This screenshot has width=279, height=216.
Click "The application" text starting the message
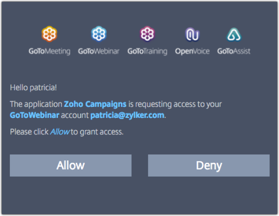click(36, 104)
